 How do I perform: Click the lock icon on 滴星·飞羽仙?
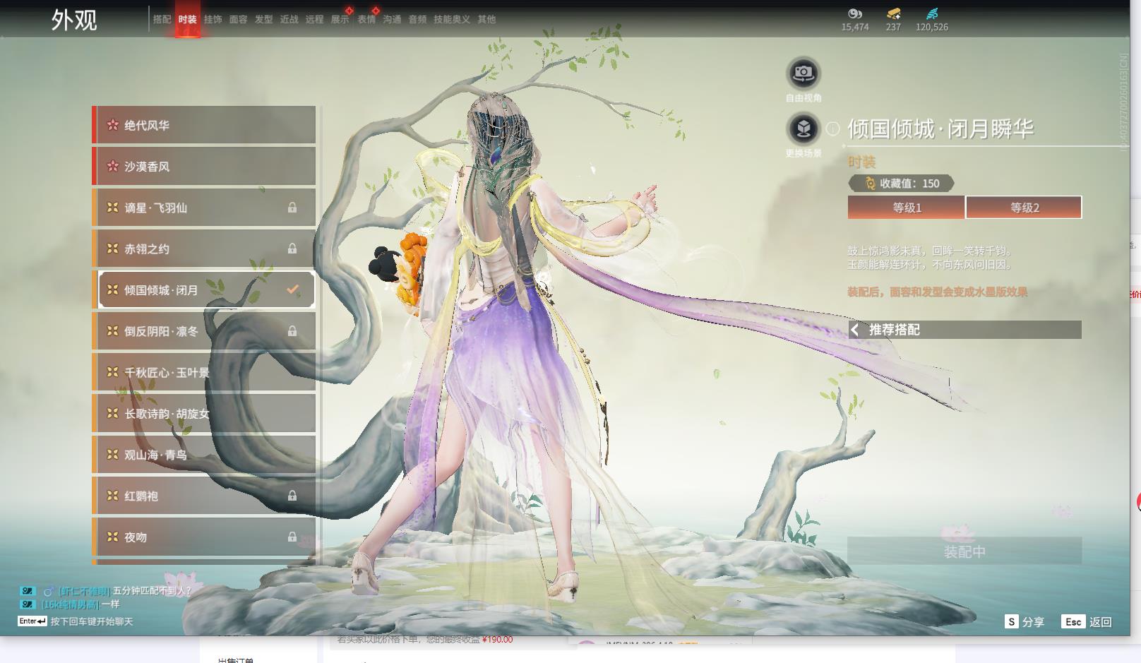292,208
